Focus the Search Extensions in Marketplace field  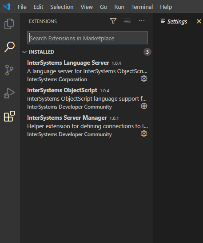point(88,38)
